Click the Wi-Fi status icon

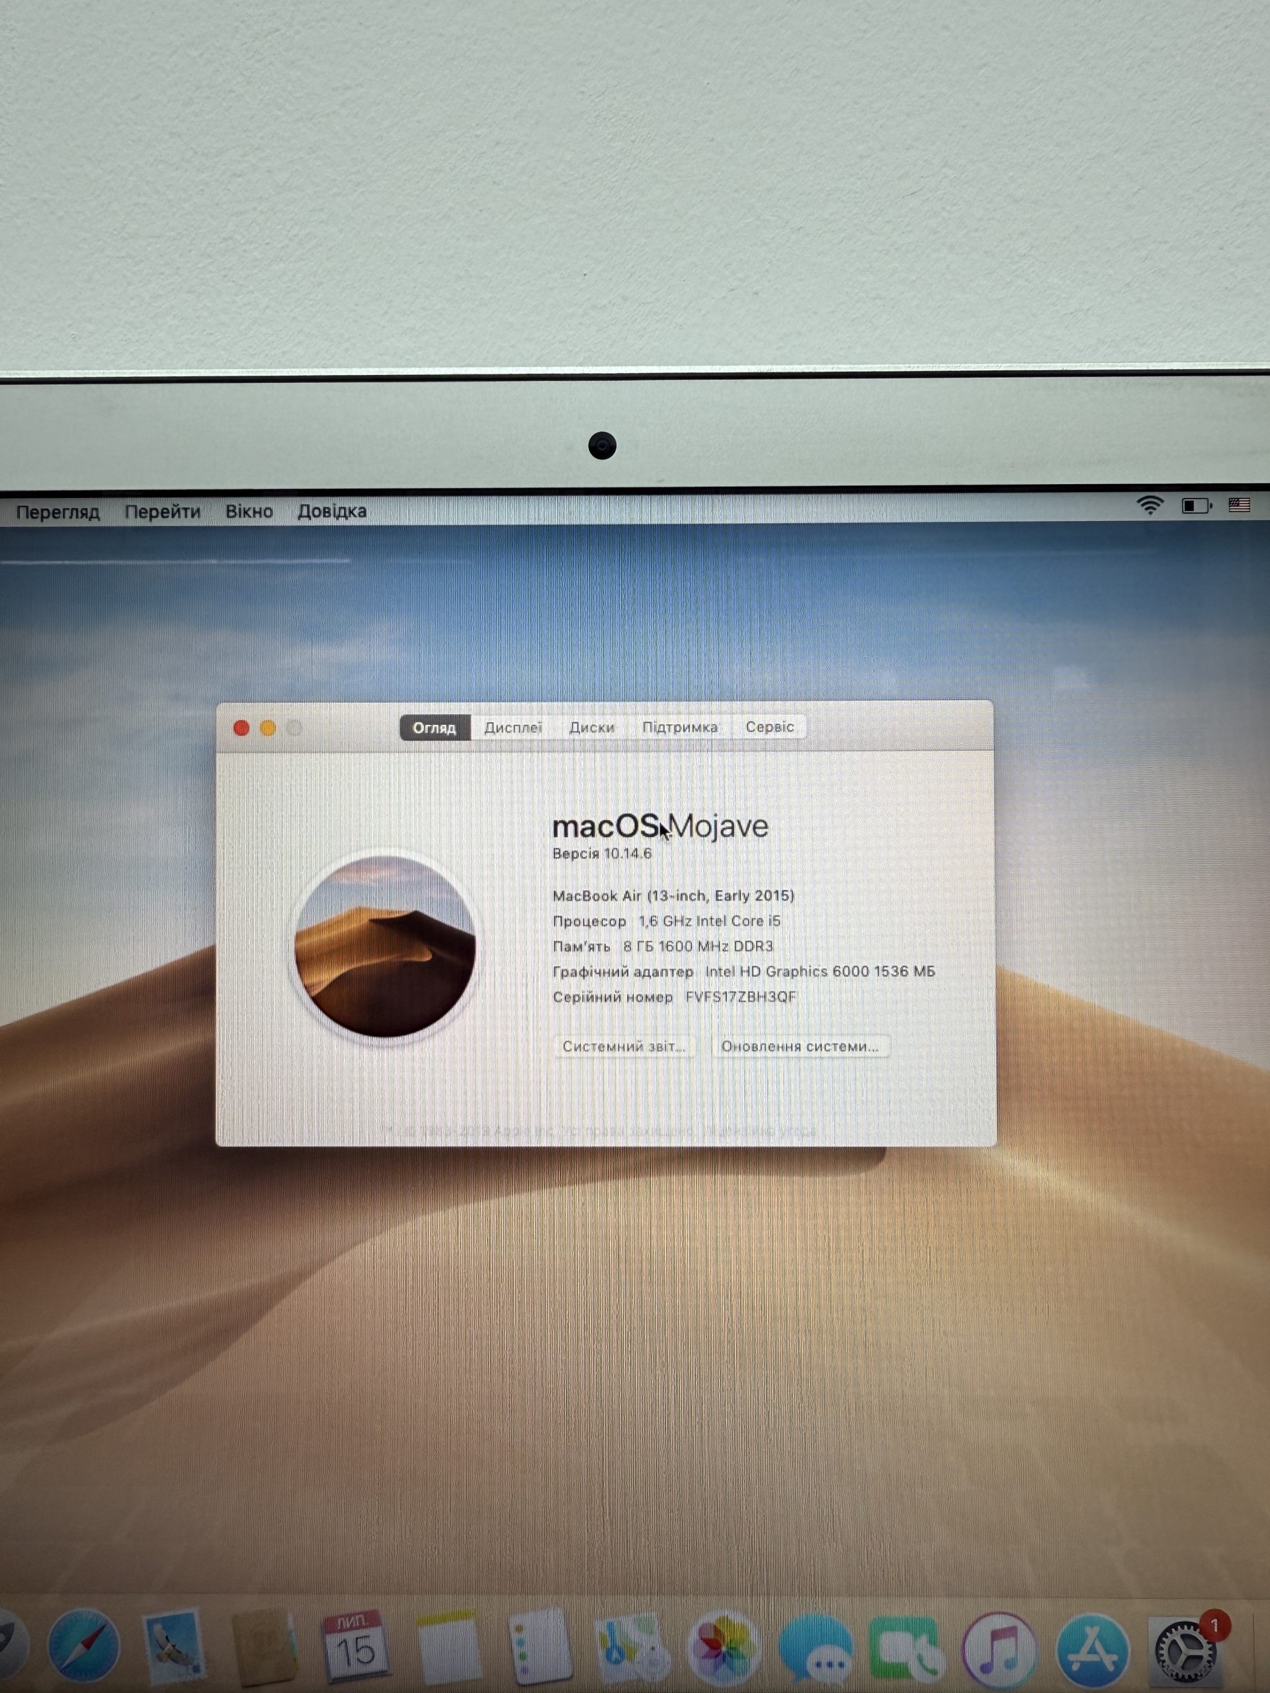coord(1150,505)
